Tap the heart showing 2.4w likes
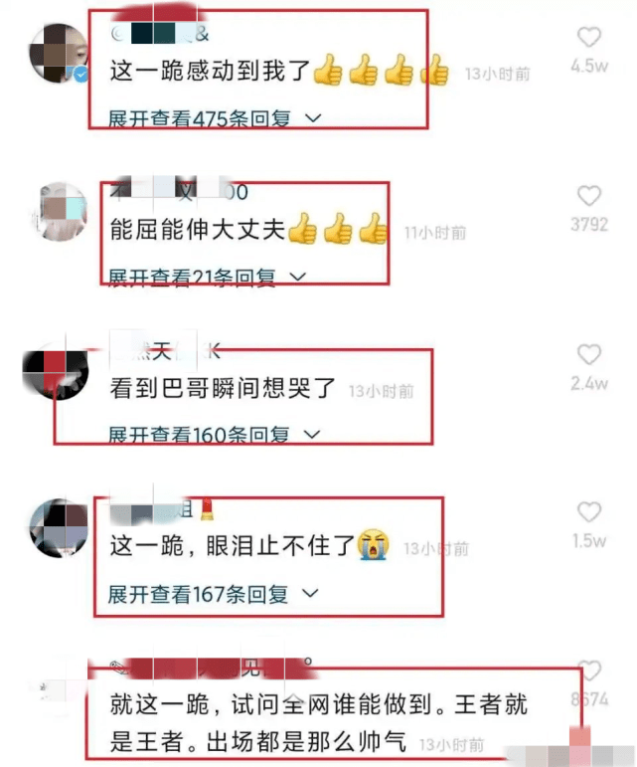 pyautogui.click(x=589, y=354)
